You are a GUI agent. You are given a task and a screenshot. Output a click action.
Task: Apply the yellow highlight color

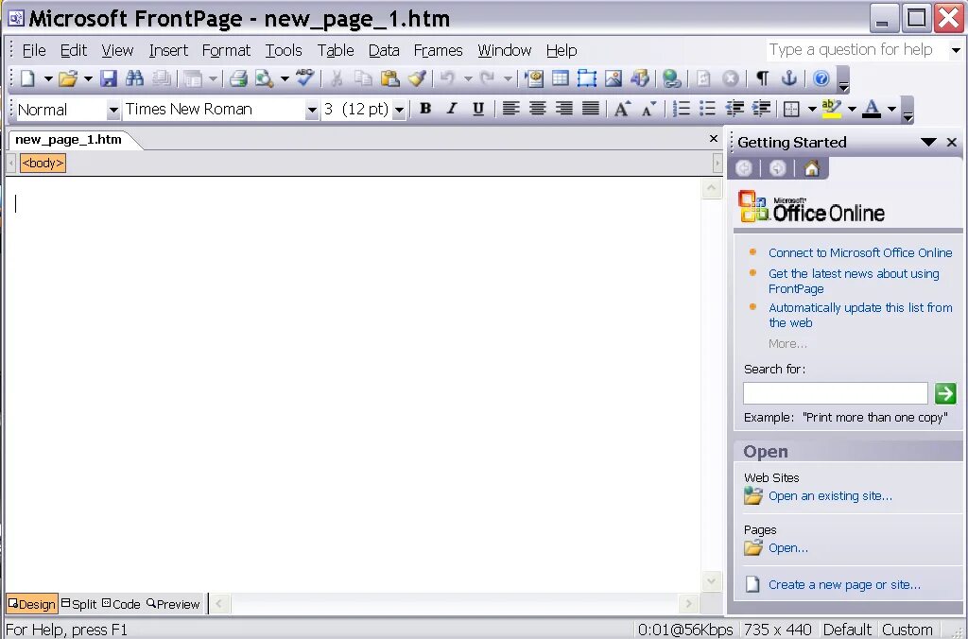(832, 110)
